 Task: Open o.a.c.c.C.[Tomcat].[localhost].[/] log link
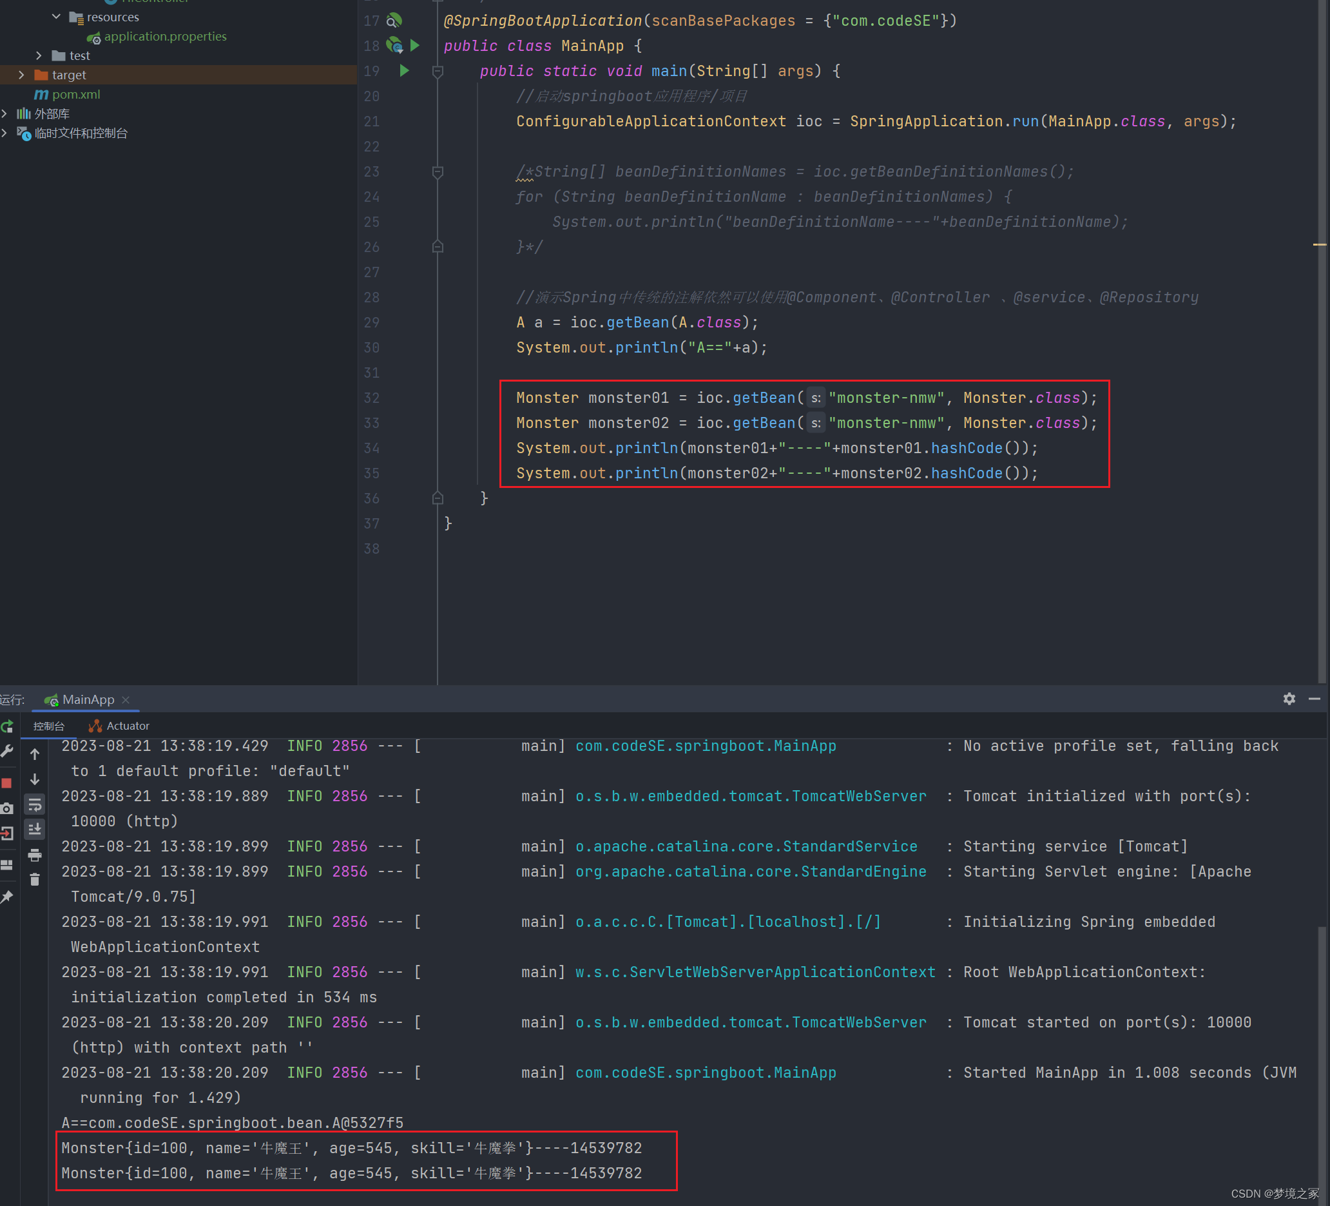coord(728,922)
